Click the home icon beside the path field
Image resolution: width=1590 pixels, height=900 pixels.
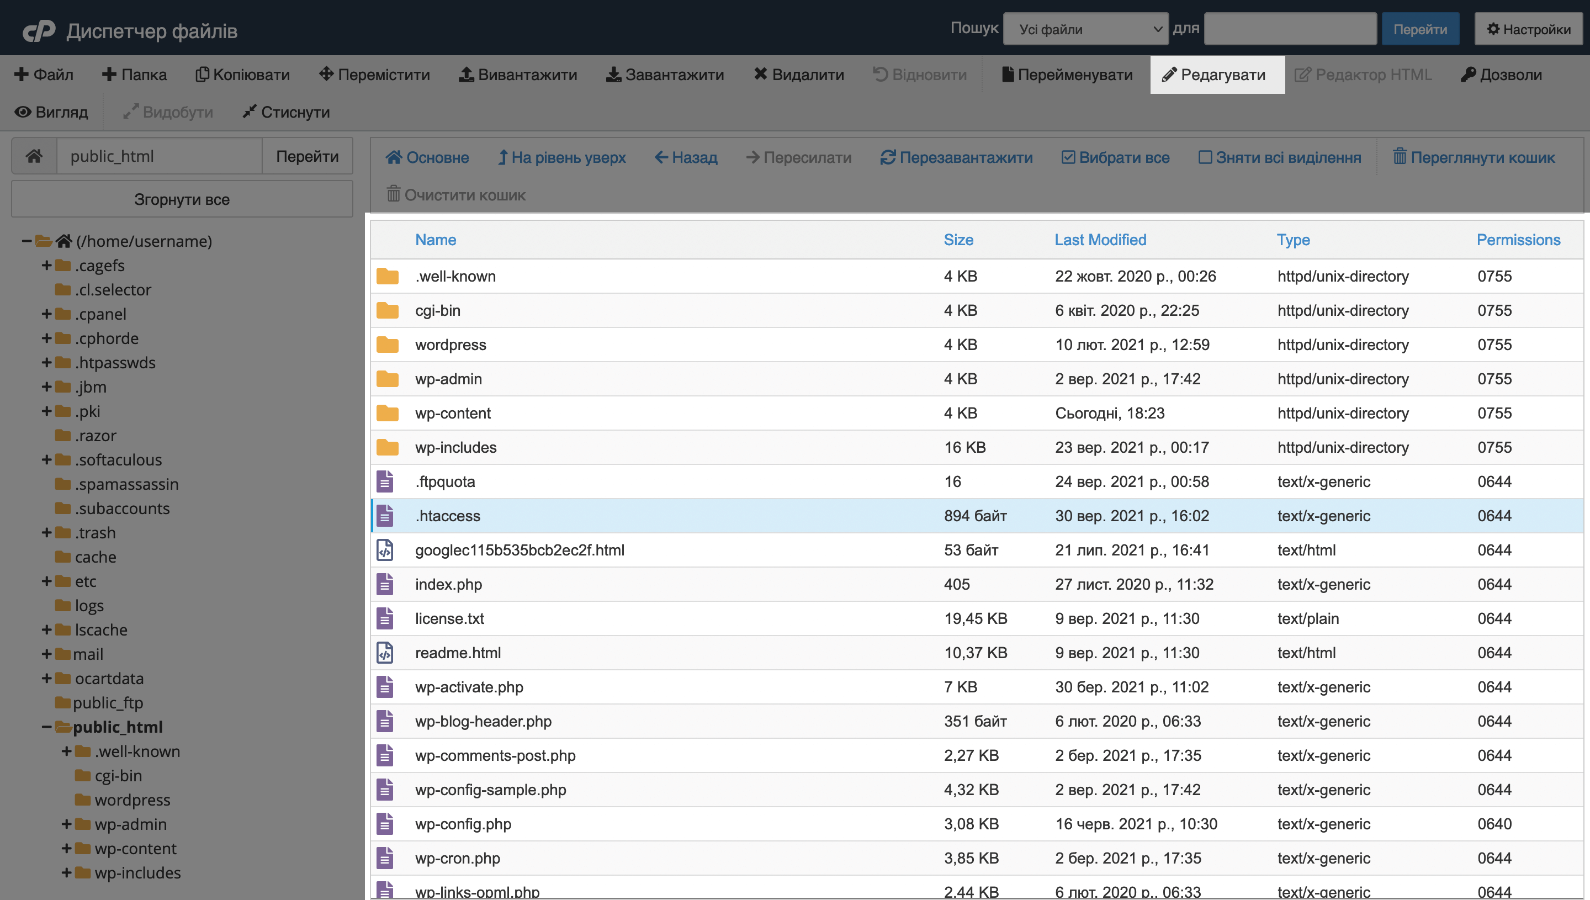coord(34,156)
